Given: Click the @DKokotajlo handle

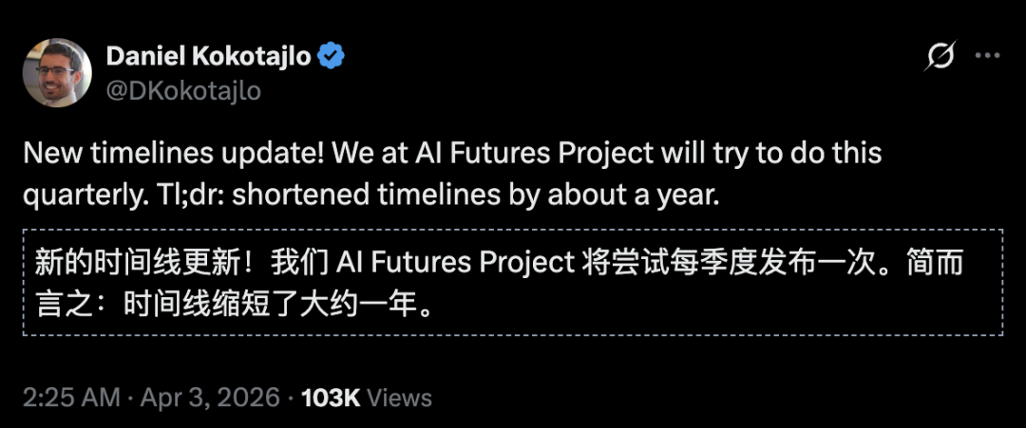Looking at the screenshot, I should [183, 90].
